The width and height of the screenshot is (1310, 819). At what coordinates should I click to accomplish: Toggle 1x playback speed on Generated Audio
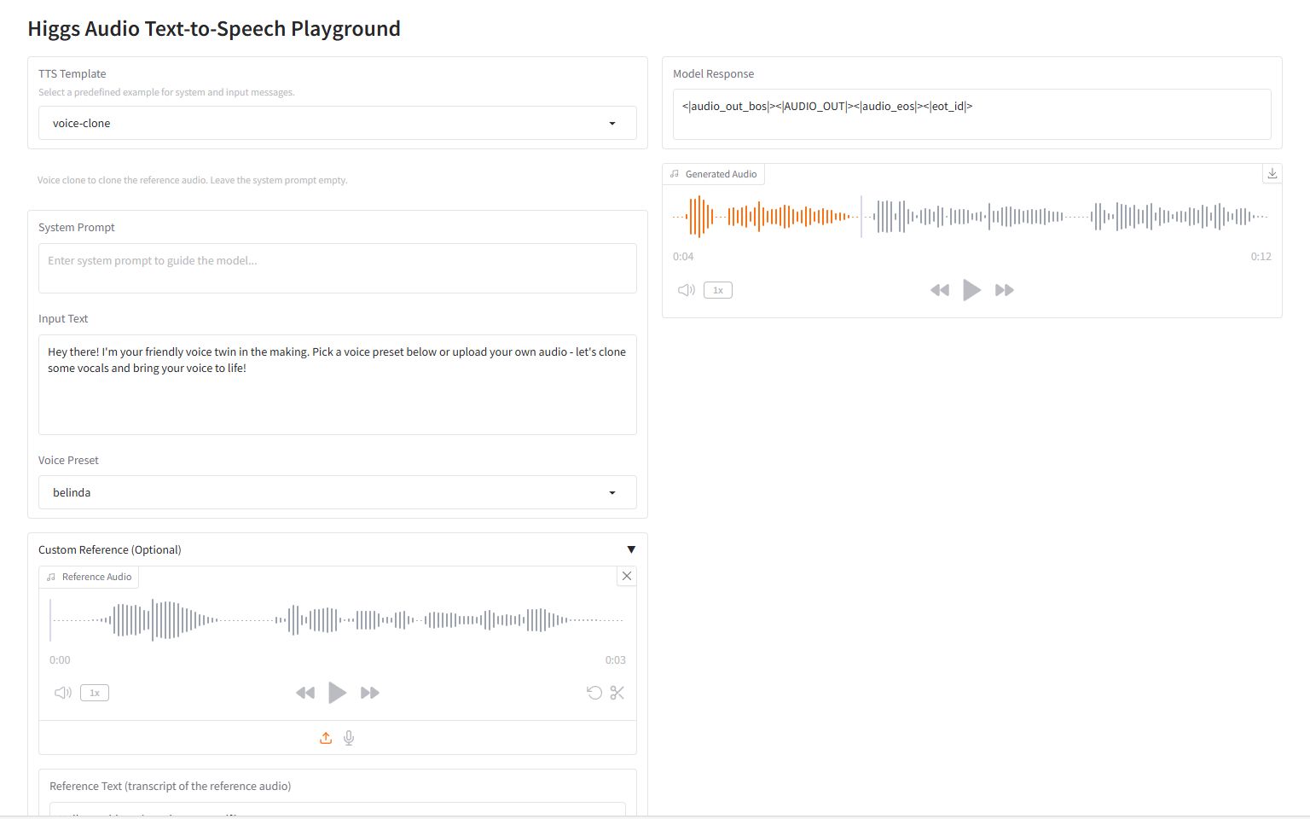tap(717, 290)
